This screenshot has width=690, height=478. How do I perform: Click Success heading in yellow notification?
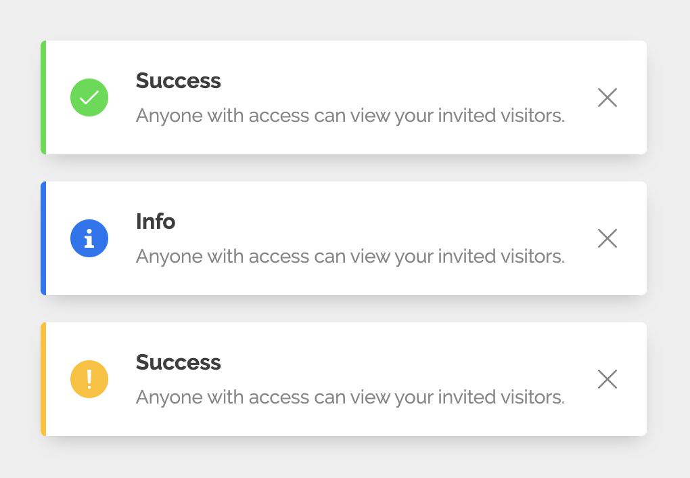point(178,362)
